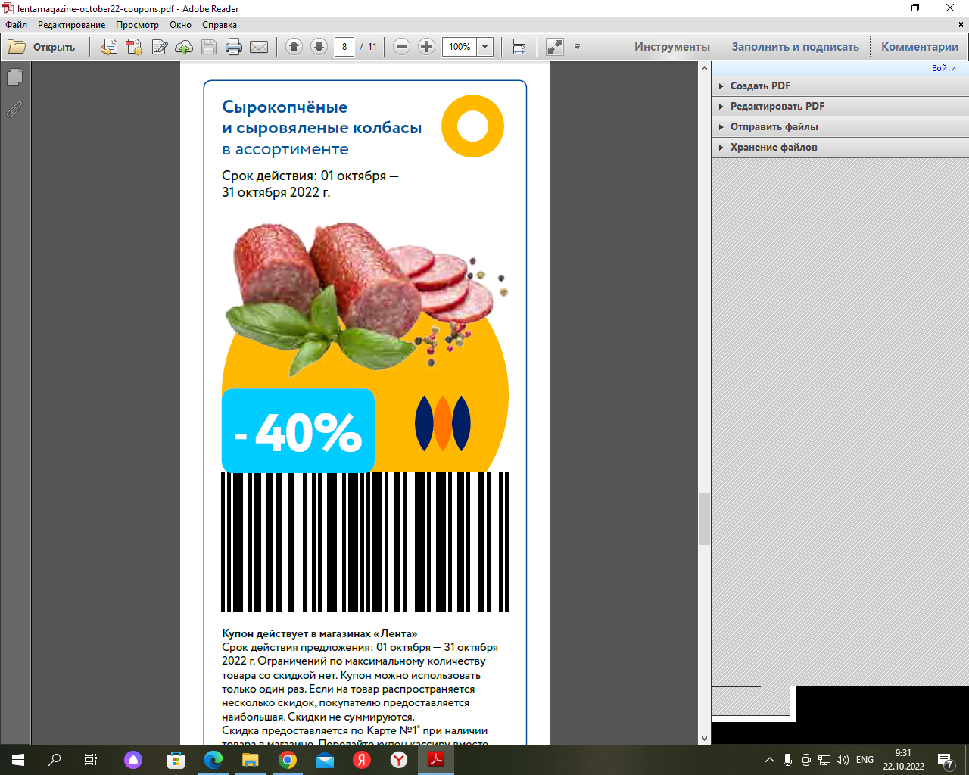Screen dimensions: 969x775
Task: Click Adobe Reader taskbar icon
Action: [x=436, y=760]
